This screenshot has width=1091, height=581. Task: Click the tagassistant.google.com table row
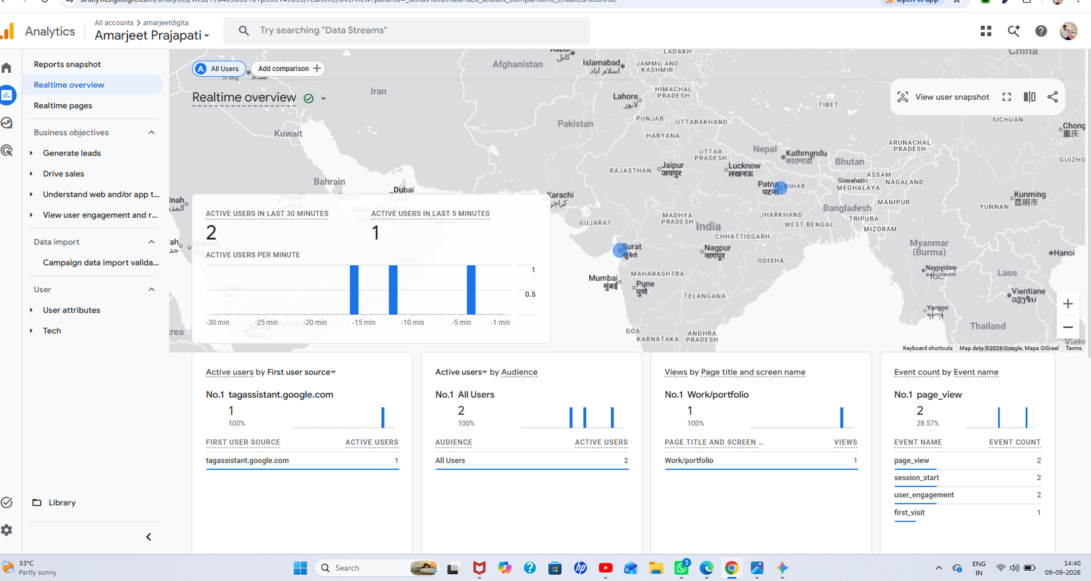[302, 460]
